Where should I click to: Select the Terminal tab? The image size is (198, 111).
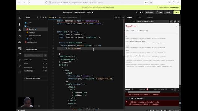tap(150, 17)
